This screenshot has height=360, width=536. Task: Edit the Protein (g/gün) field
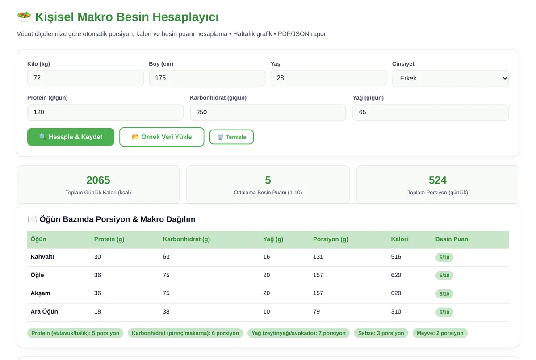[105, 112]
